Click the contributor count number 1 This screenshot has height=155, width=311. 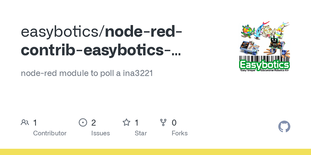tap(35, 123)
